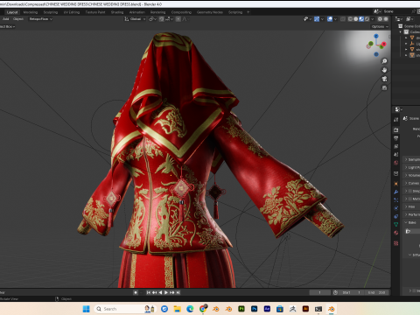Viewport: 420px width, 315px height.
Task: Toggle proportional editing button
Action: pos(178,19)
